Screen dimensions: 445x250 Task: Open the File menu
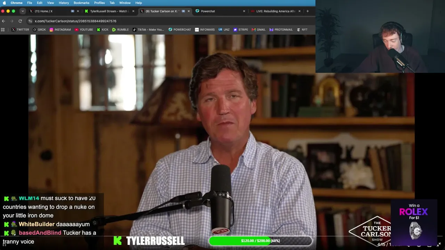pyautogui.click(x=30, y=3)
